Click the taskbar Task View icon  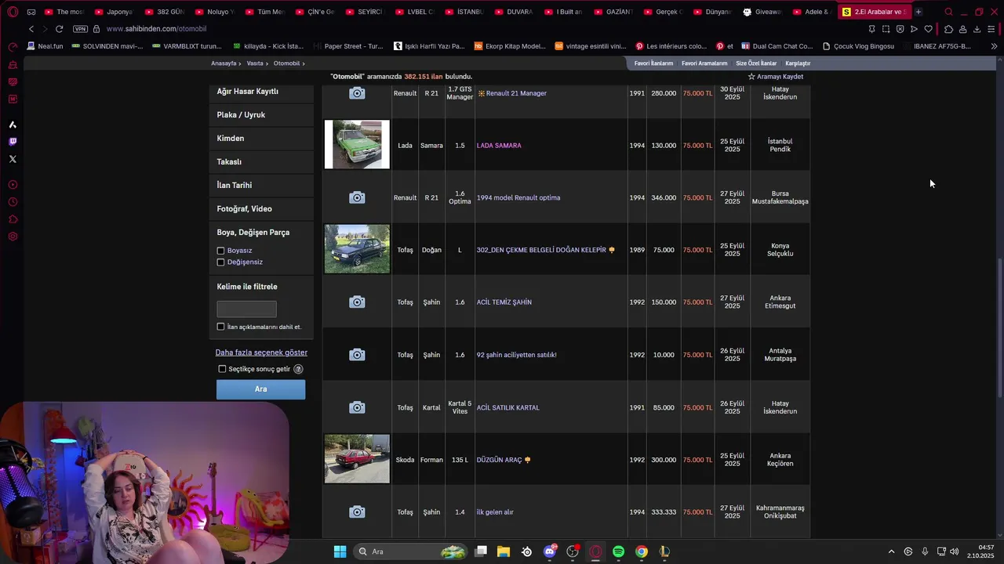tap(481, 551)
